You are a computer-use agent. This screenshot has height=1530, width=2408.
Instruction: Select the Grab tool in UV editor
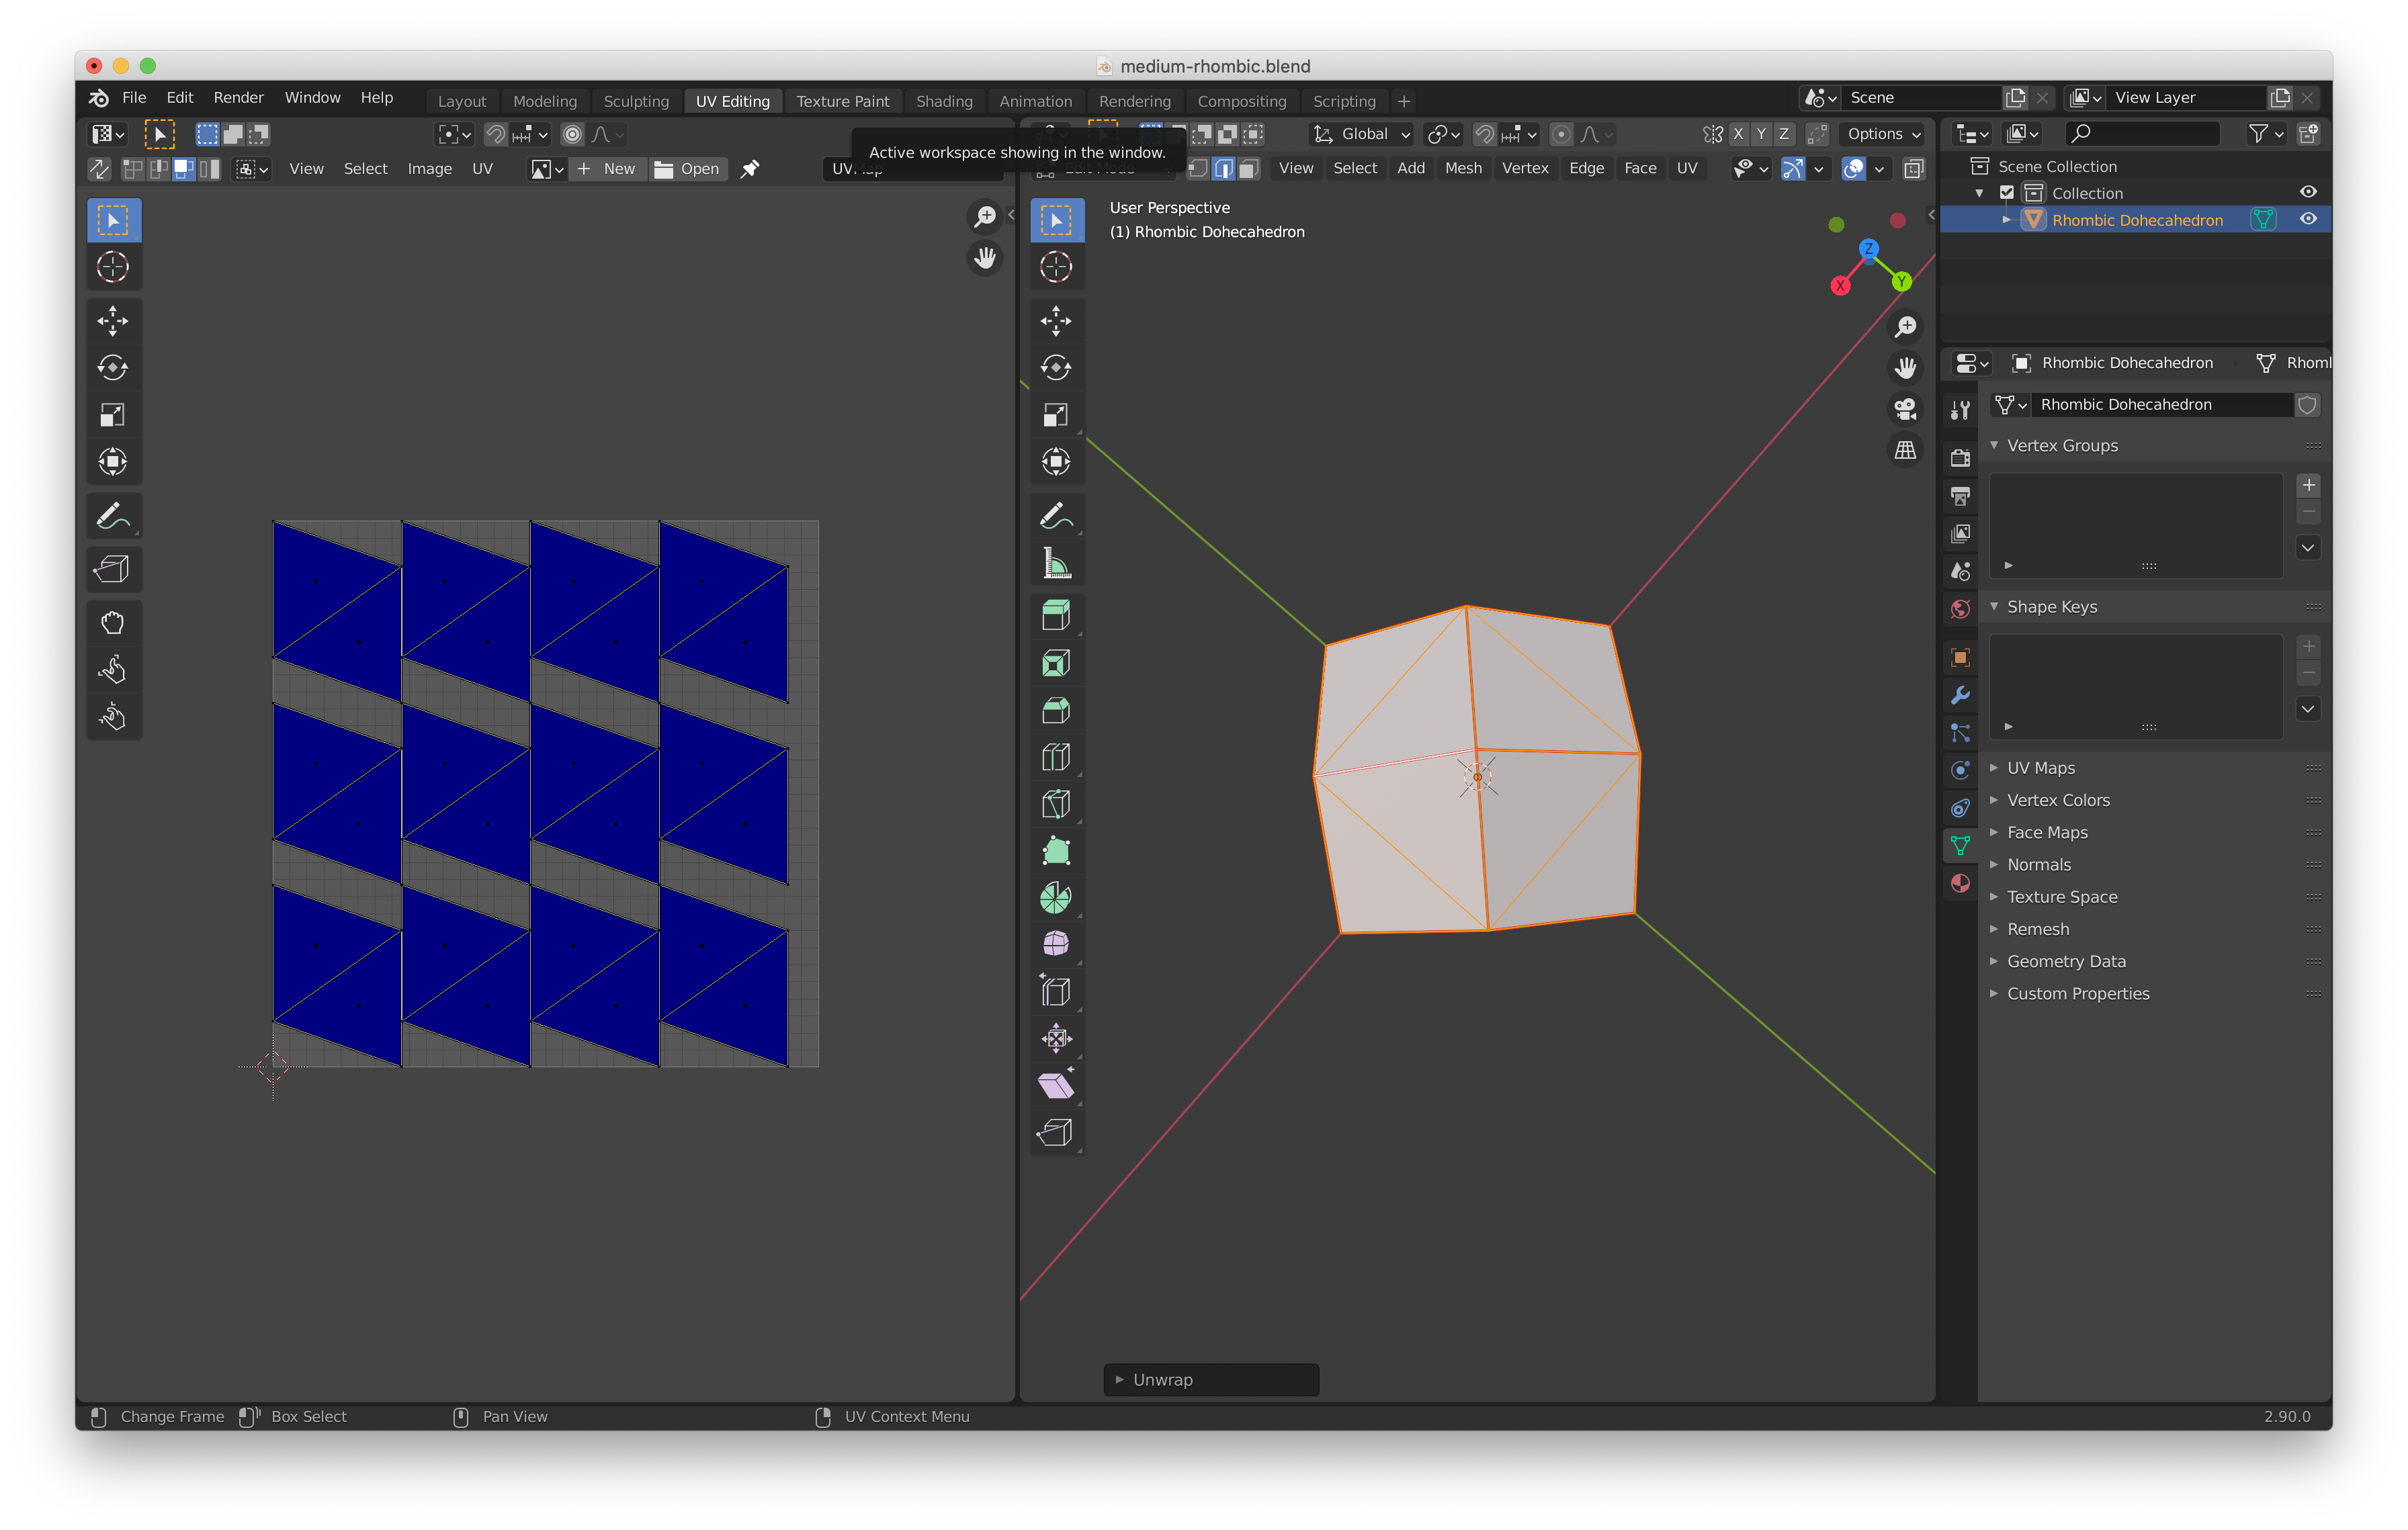tap(113, 623)
